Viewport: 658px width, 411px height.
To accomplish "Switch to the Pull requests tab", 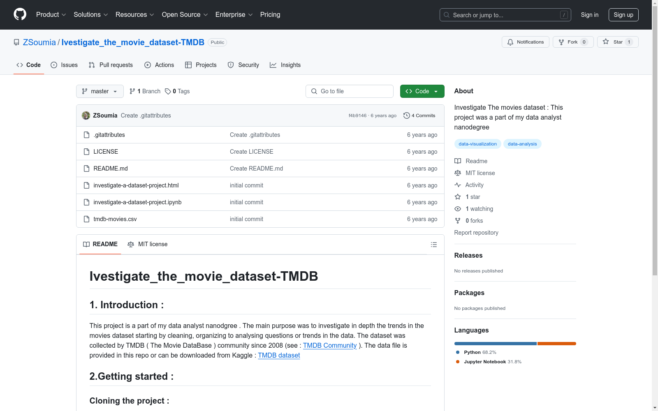I will 111,65.
